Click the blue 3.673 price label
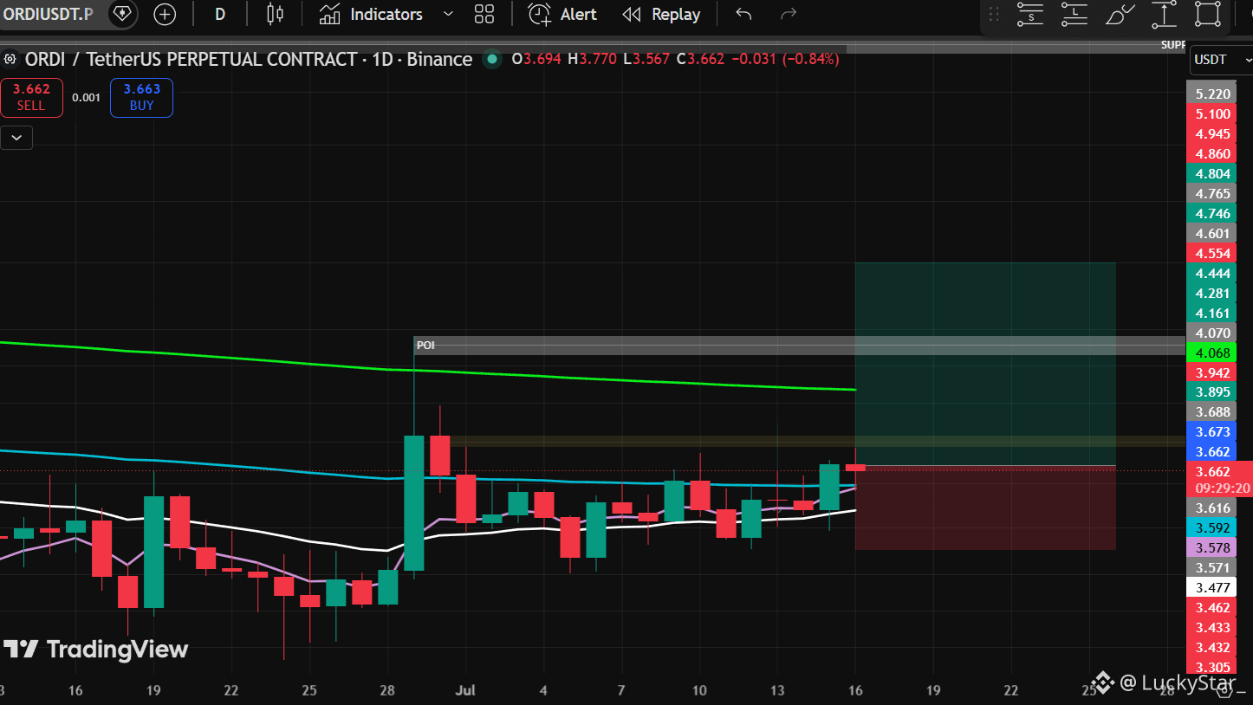 [1212, 431]
